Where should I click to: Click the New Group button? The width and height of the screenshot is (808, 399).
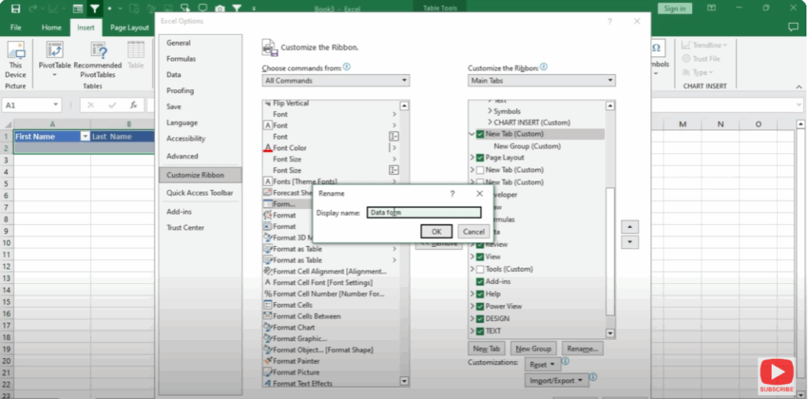533,349
